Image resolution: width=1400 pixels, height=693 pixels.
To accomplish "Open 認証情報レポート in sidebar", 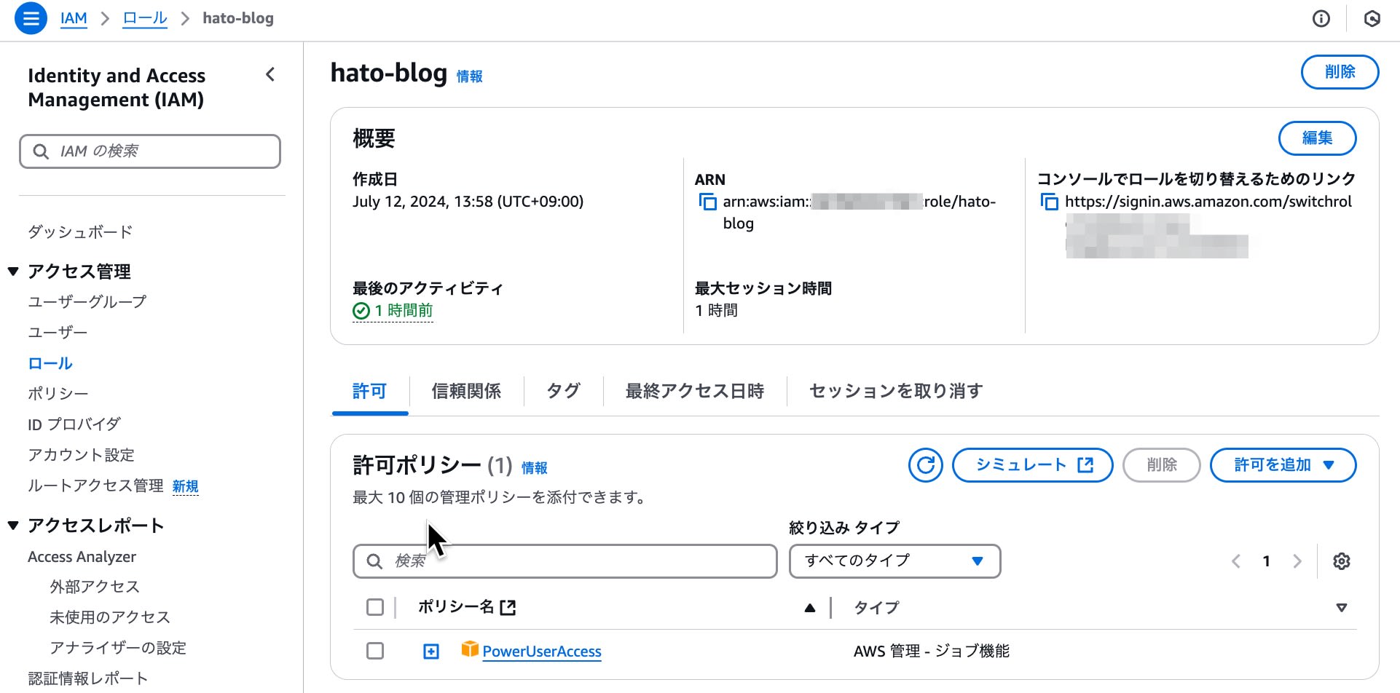I will [x=88, y=678].
